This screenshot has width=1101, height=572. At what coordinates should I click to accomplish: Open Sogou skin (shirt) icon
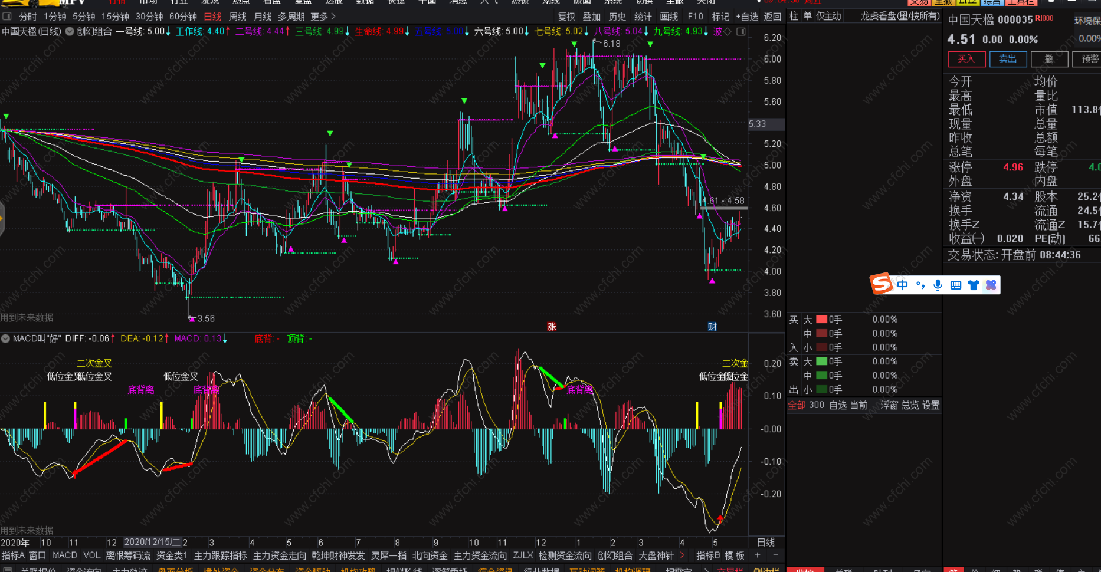tap(974, 285)
